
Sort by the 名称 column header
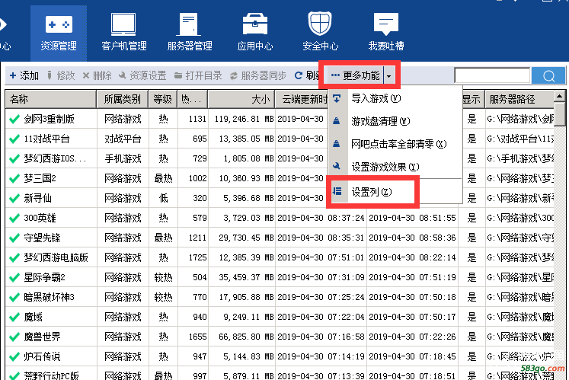click(x=51, y=99)
